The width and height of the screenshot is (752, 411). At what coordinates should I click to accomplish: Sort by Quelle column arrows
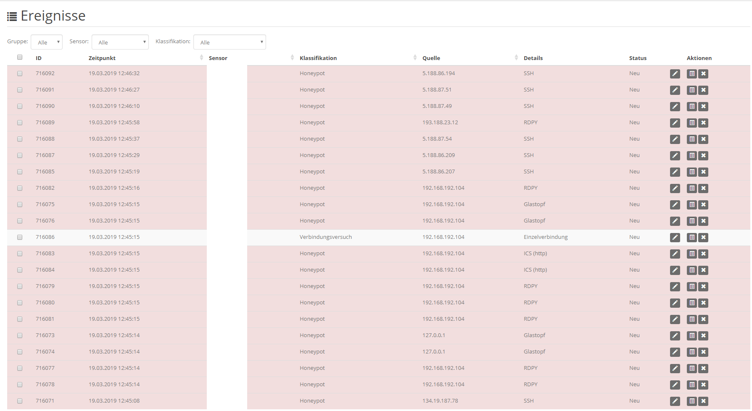pos(516,58)
